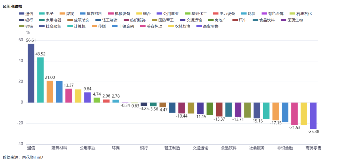Toggle the 建筑装饰 legend entry
This screenshot has width=338, height=161.
78,20
